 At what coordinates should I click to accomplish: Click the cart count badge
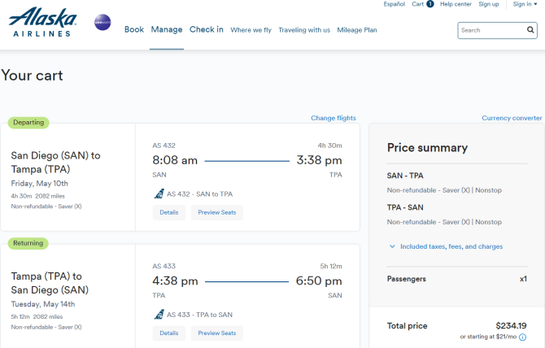[430, 4]
